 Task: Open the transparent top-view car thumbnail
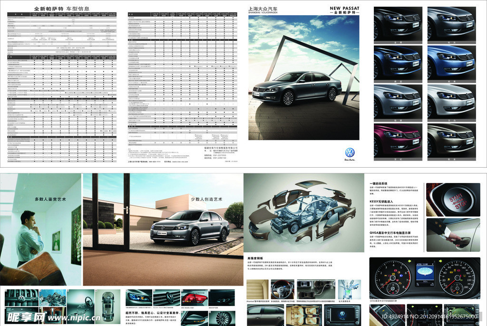pyautogui.click(x=108, y=307)
